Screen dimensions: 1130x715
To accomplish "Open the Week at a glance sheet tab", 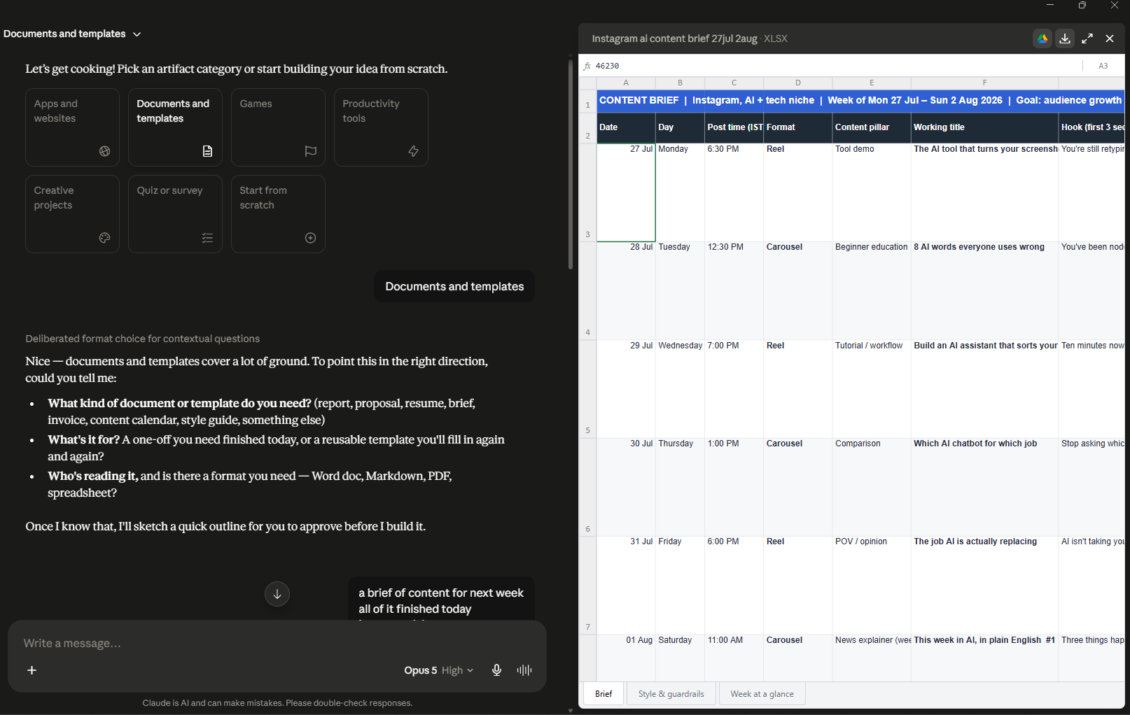I will (x=762, y=694).
